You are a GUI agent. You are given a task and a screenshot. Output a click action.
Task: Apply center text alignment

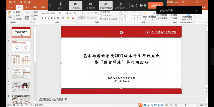click(x=82, y=18)
